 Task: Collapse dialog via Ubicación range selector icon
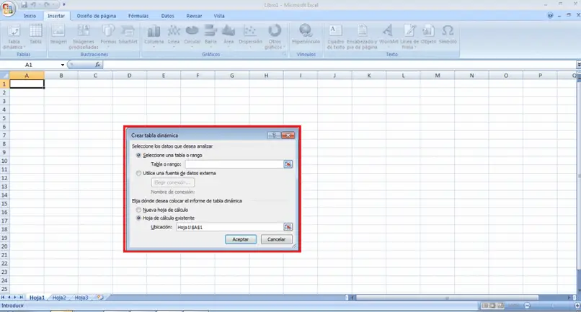[288, 227]
